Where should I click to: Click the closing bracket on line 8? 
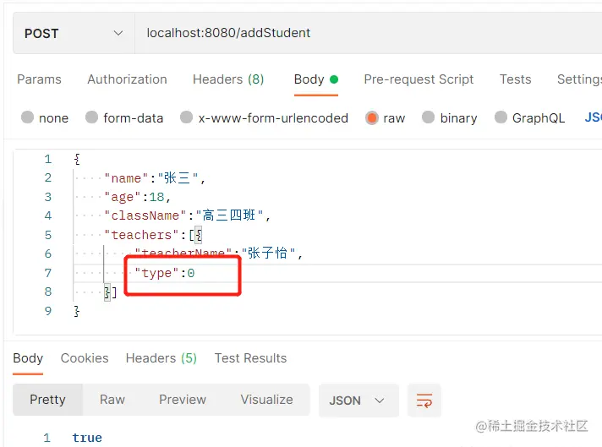[x=114, y=292]
